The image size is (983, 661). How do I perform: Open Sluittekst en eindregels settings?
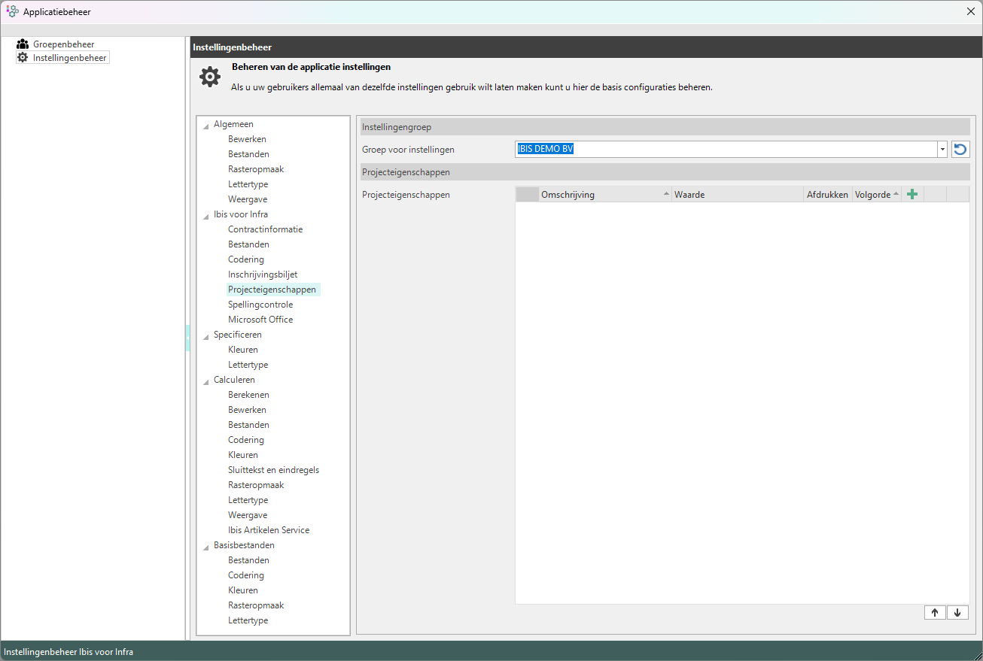[x=273, y=470]
